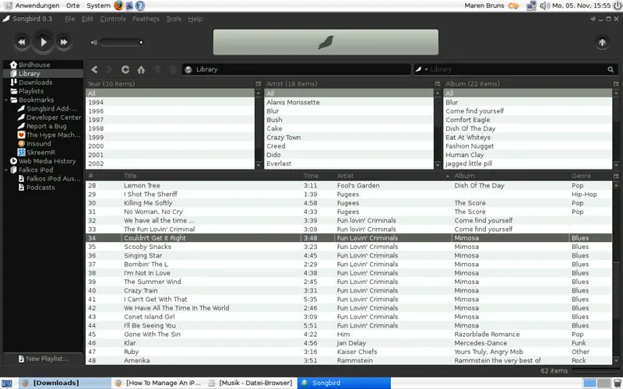Viewport: 623px width, 389px height.
Task: Reload the Library view
Action: tap(125, 69)
